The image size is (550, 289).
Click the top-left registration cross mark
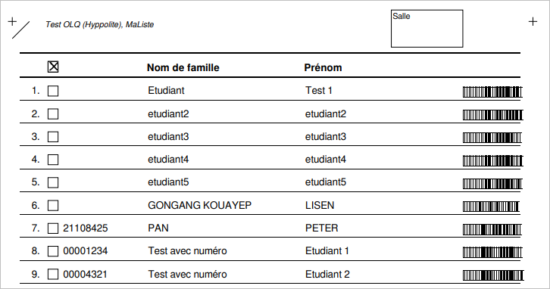pyautogui.click(x=12, y=21)
